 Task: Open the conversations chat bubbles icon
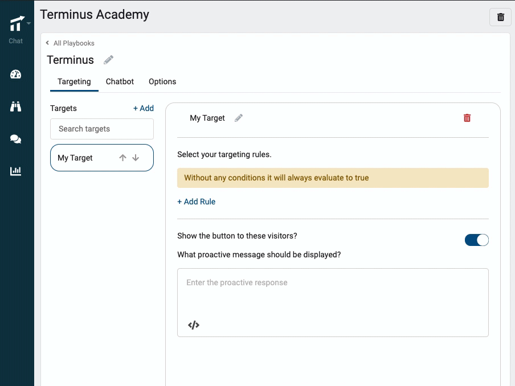[15, 139]
